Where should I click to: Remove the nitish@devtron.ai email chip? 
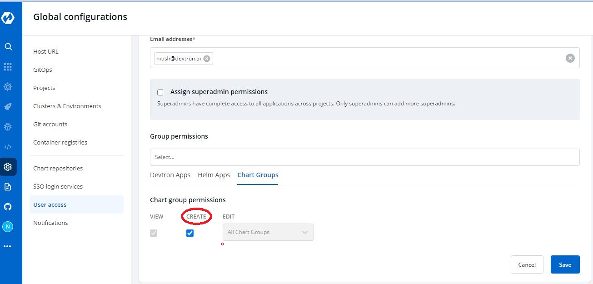point(207,59)
